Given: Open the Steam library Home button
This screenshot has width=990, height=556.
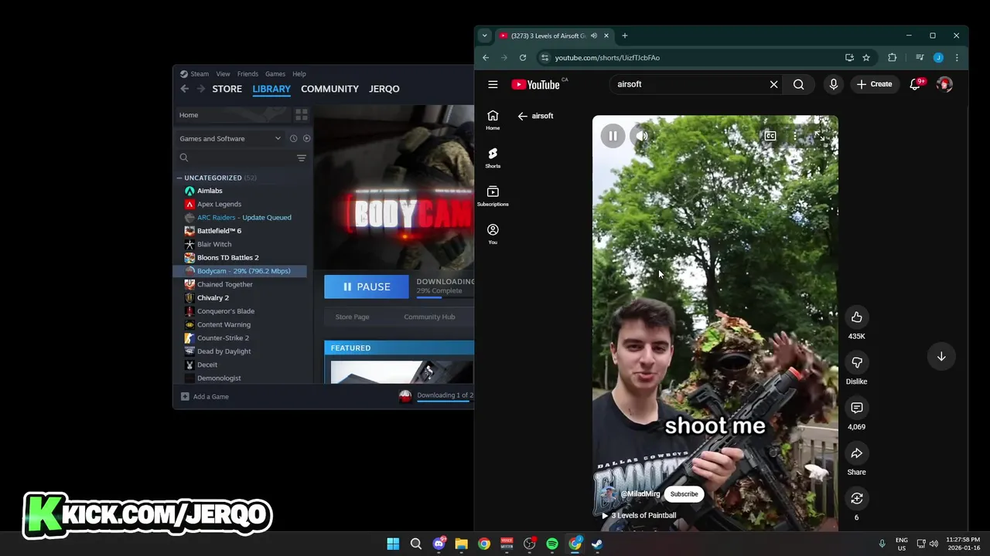Looking at the screenshot, I should pos(231,115).
